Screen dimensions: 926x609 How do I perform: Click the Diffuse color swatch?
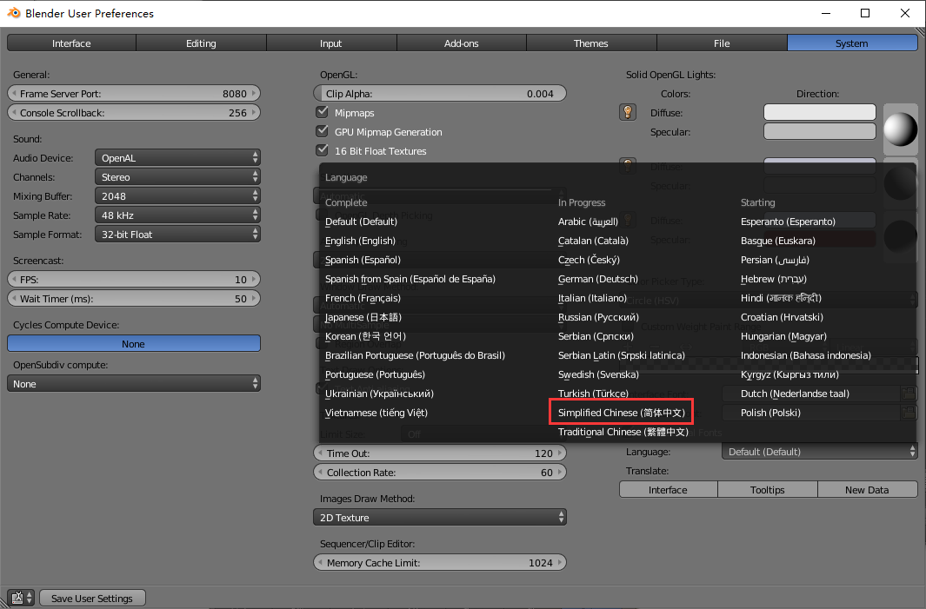(x=819, y=112)
